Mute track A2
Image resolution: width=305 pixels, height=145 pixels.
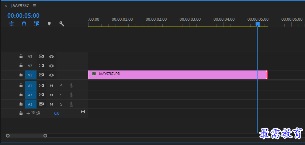tap(51, 95)
